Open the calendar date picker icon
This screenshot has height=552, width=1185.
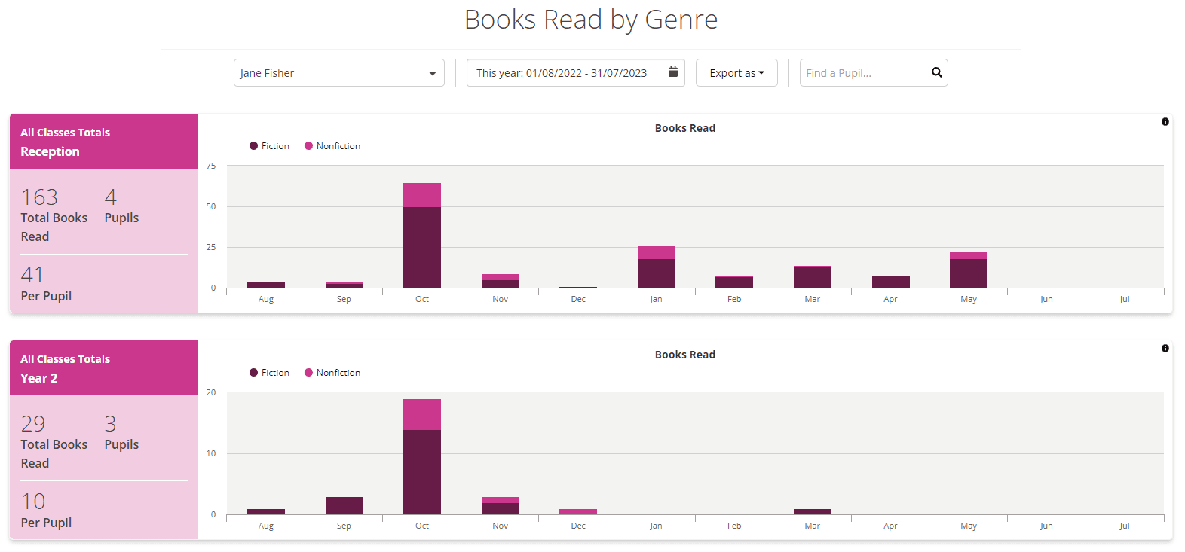pos(673,72)
